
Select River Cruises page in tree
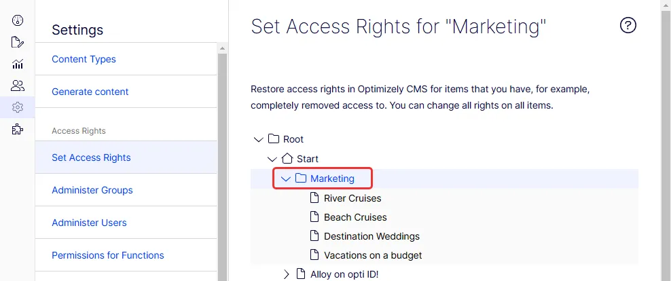[x=352, y=198]
